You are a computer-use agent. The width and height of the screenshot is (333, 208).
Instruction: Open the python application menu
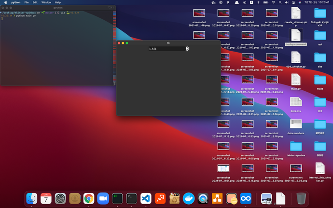click(16, 2)
